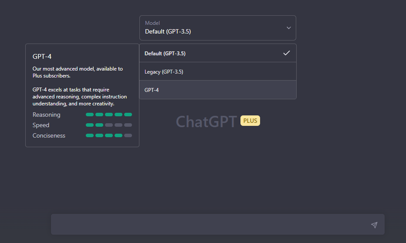The width and height of the screenshot is (406, 243).
Task: Click the PLUS badge
Action: [x=250, y=121]
